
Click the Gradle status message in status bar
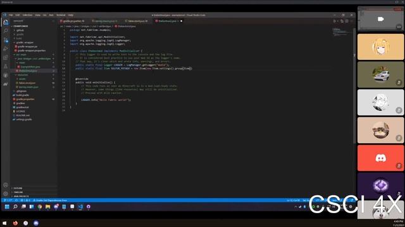[x=50, y=201]
